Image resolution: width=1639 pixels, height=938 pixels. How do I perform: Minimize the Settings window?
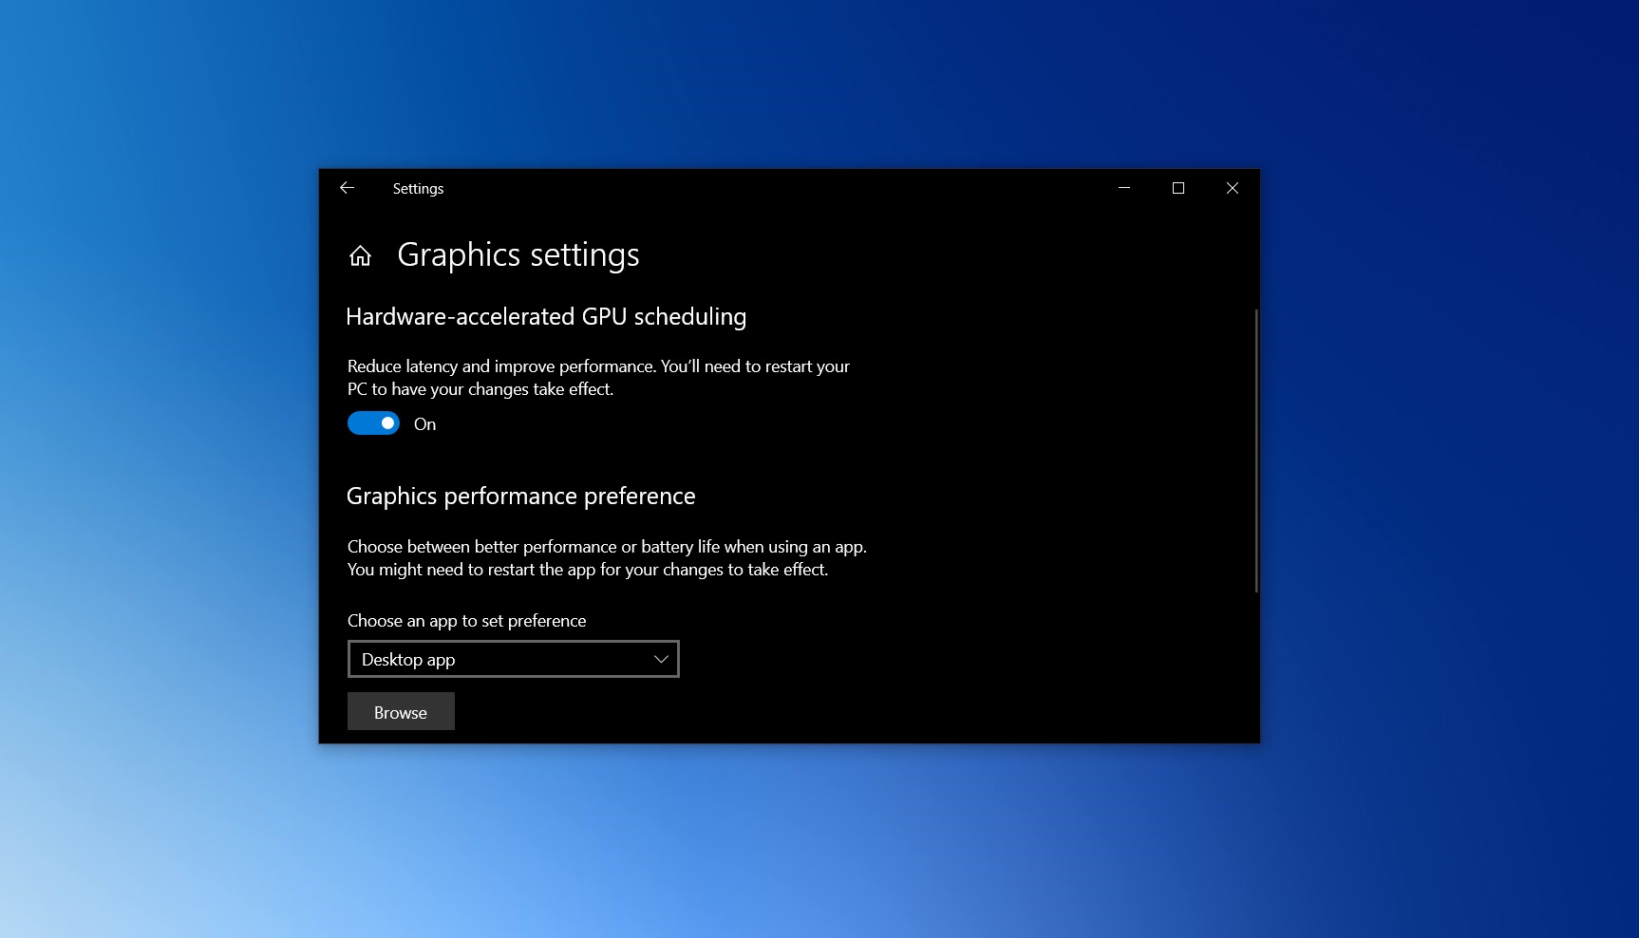point(1124,188)
